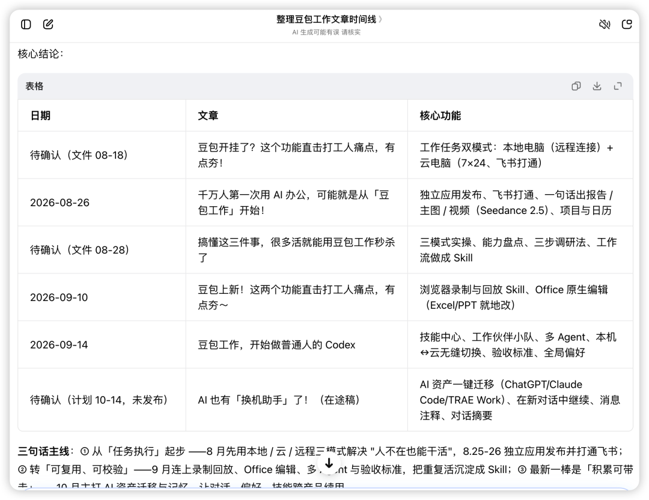Viewport: 649px width, 500px height.
Task: Select article '千万人第一次用 AI 办公' cell
Action: 296,203
